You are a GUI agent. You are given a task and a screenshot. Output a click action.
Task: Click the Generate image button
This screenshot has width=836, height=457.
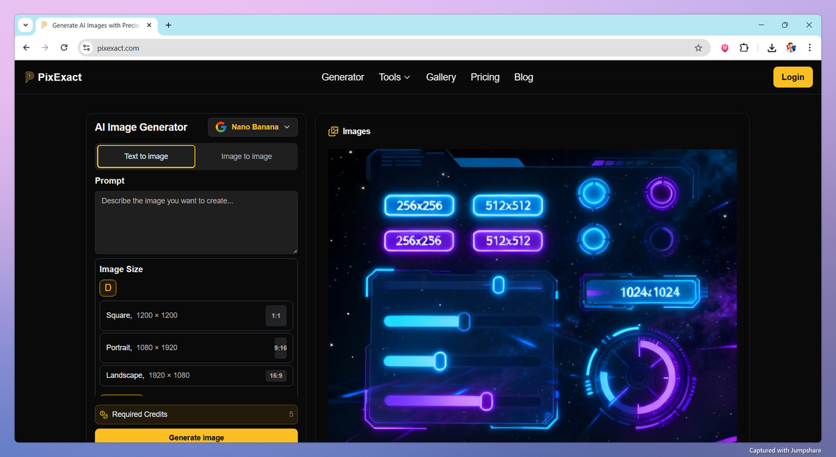pos(196,437)
